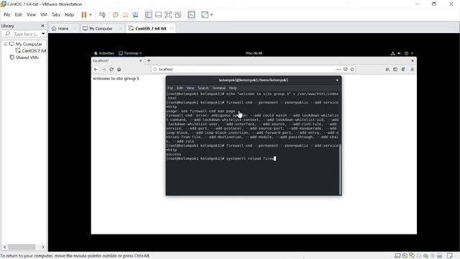Viewport: 460px width, 259px height.
Task: Reload the localhost page in Firefox
Action: (x=111, y=69)
